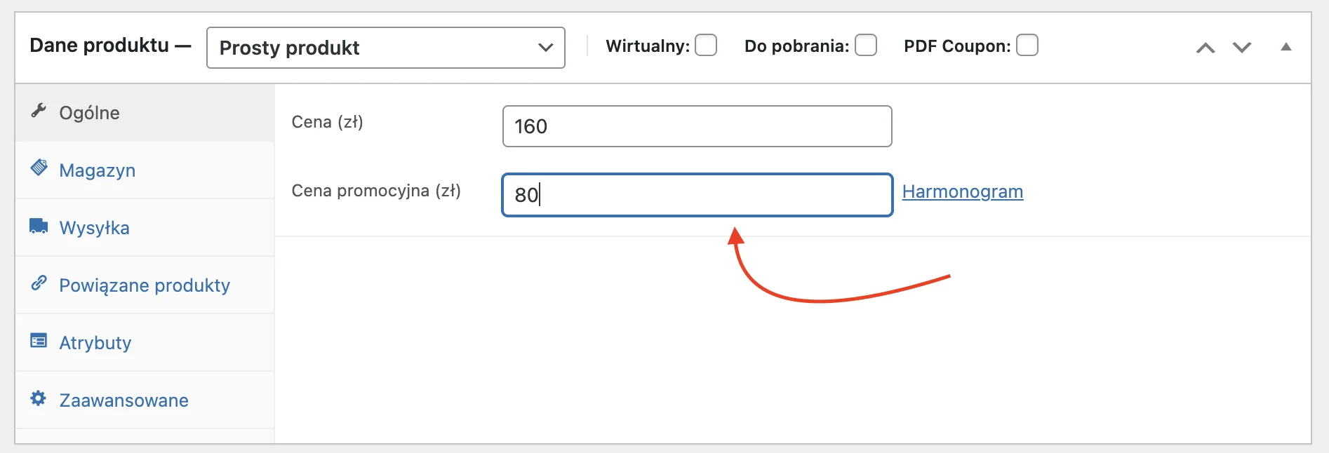This screenshot has height=453, width=1329.
Task: Click the Cena (zł) label
Action: [327, 122]
